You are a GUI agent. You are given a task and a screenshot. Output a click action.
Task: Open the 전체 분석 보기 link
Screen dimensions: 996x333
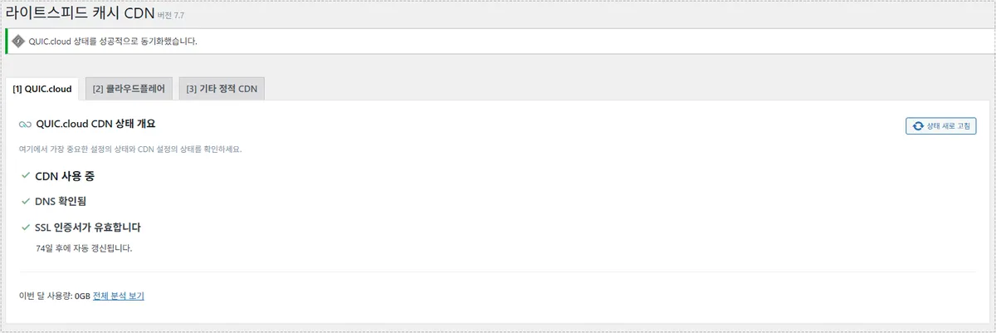click(x=118, y=296)
